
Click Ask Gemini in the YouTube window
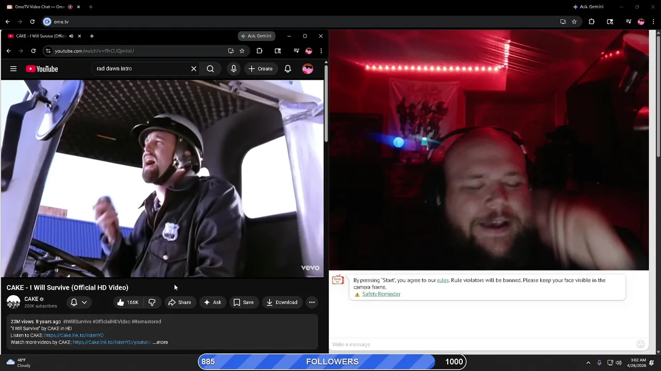tap(256, 36)
